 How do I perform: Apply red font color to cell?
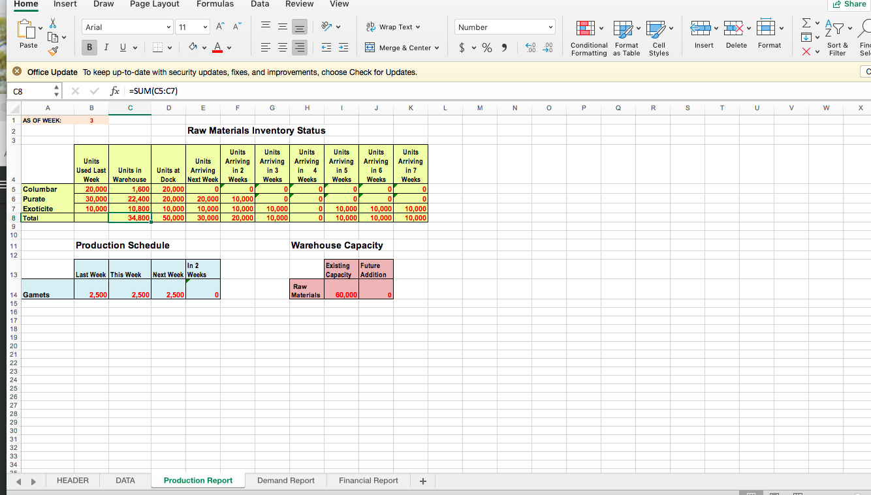[x=218, y=48]
